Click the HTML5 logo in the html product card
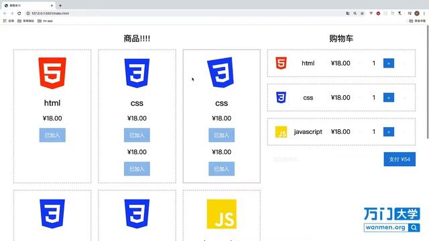 [x=52, y=73]
